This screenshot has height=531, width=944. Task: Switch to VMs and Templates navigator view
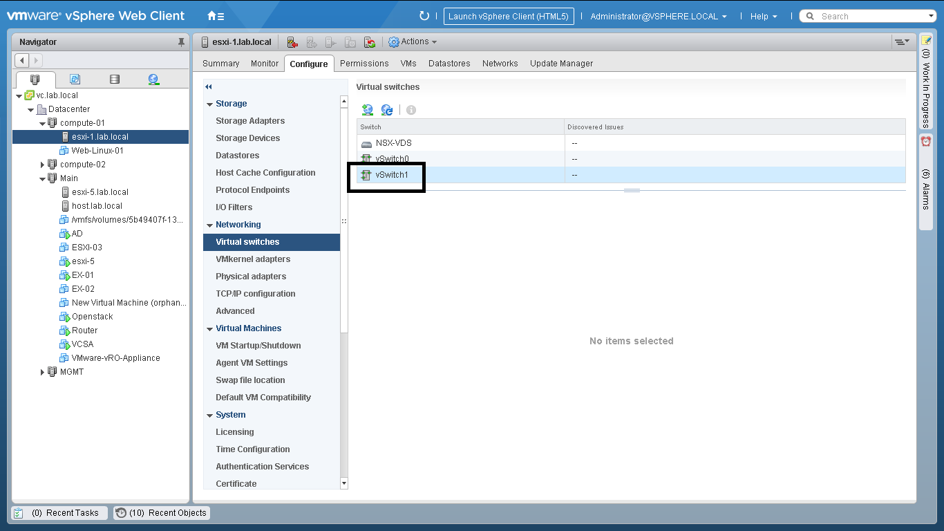tap(75, 80)
